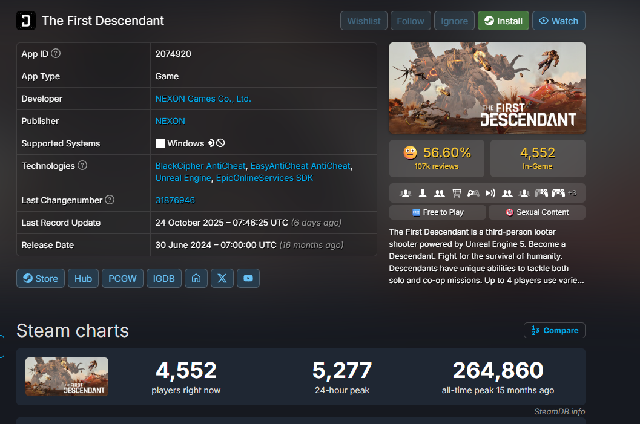Open the Compare charts button

pos(554,330)
